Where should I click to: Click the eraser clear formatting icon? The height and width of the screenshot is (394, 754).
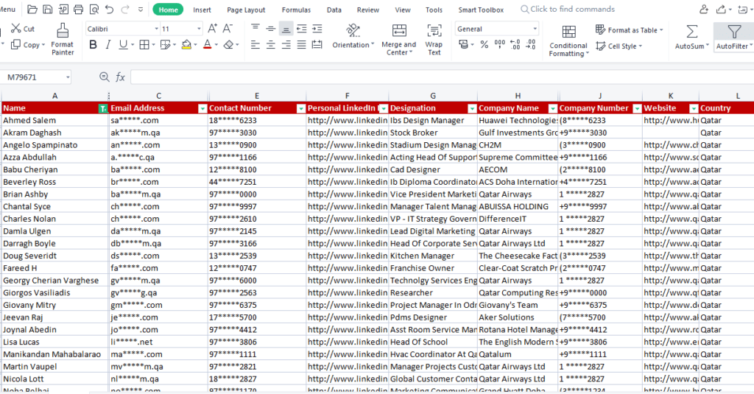[228, 45]
